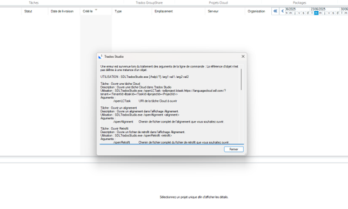Click 'Tâche : Ouvrir une tâche Cloud' text
This screenshot has height=209, width=348.
pos(120,83)
